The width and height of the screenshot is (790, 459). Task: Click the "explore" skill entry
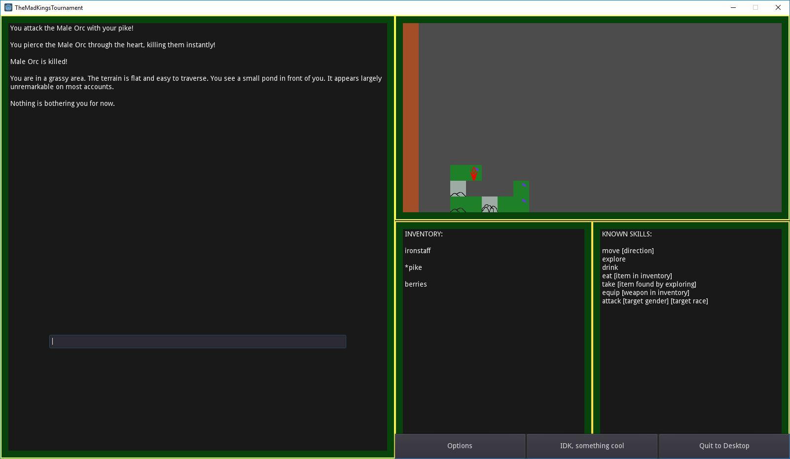tap(613, 259)
